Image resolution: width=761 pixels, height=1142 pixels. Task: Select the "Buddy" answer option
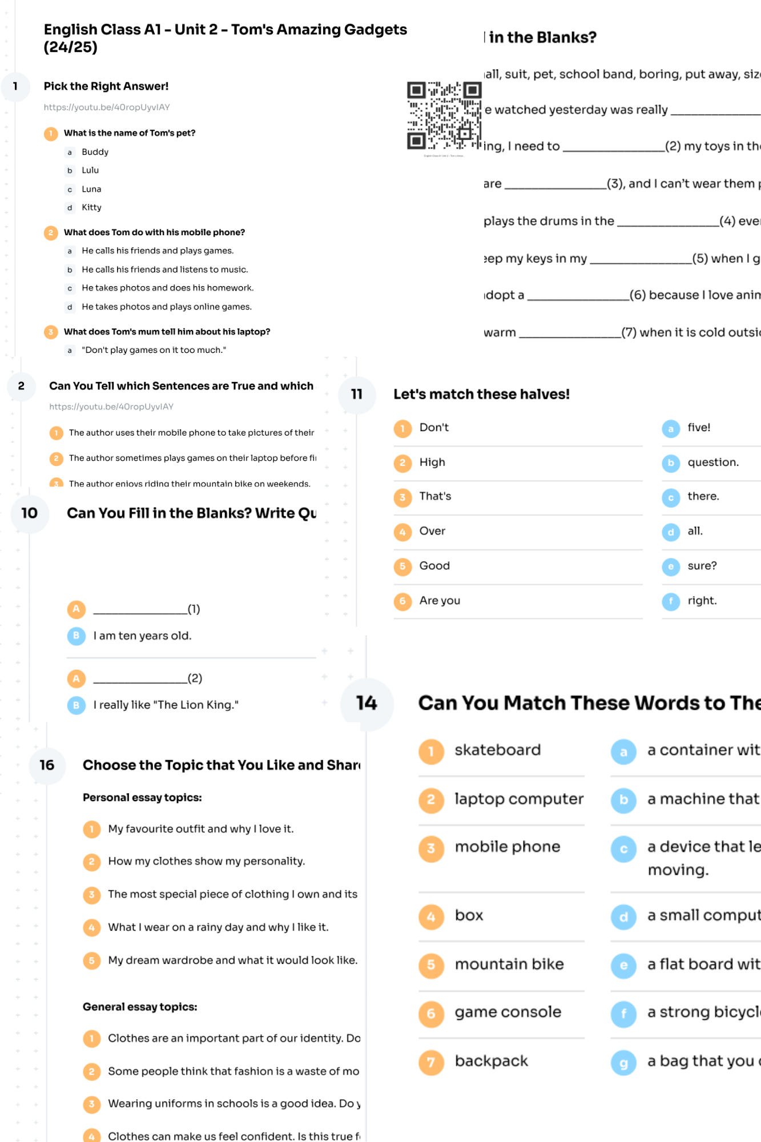coord(95,152)
